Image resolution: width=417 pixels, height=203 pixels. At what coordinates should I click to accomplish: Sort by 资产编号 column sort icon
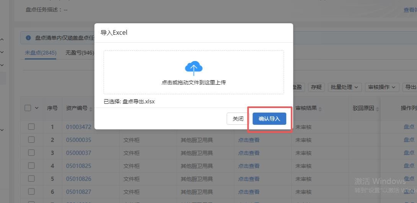pos(91,109)
